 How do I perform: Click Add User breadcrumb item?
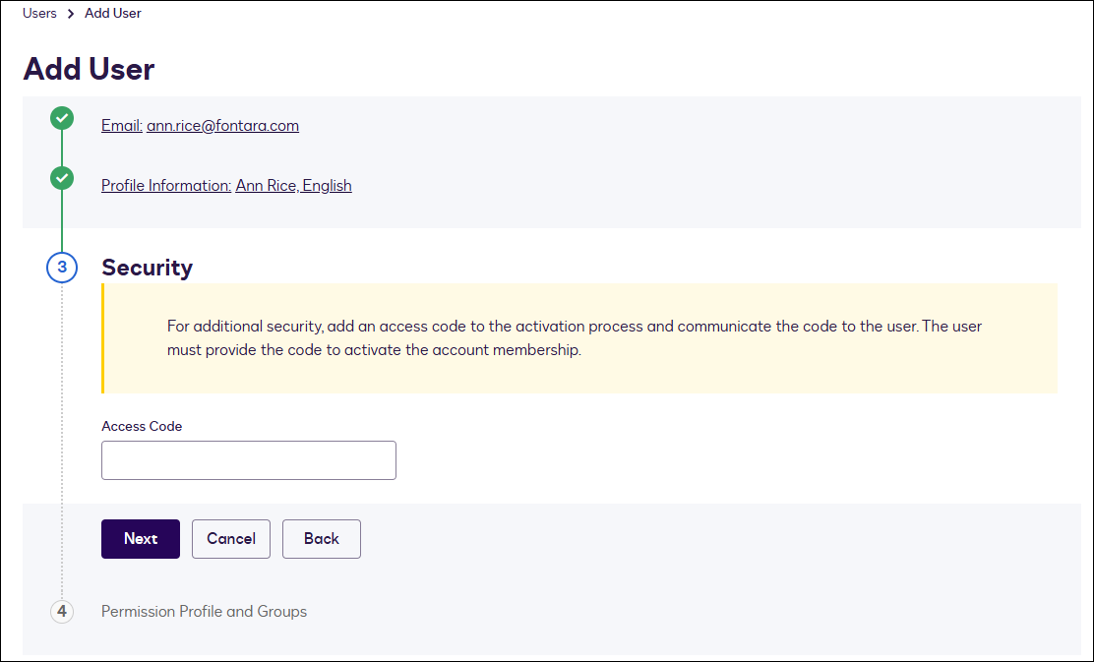click(x=113, y=13)
